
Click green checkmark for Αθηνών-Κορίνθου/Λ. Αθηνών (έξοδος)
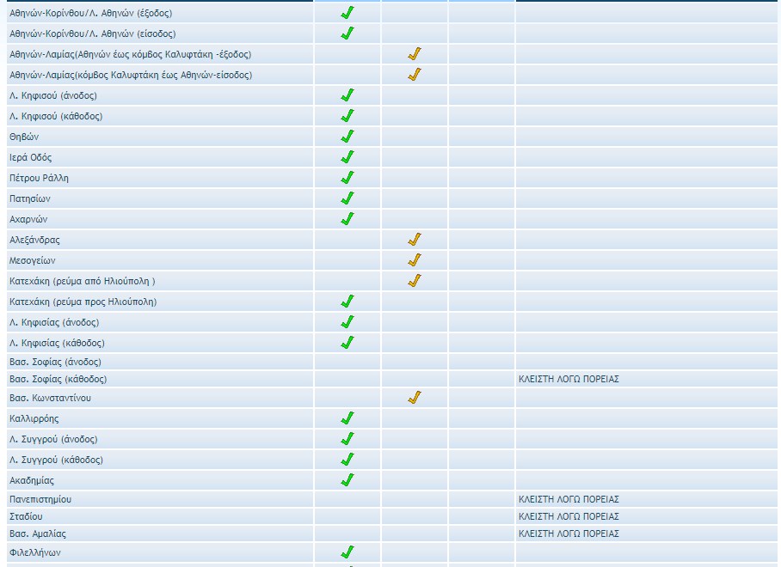[347, 13]
